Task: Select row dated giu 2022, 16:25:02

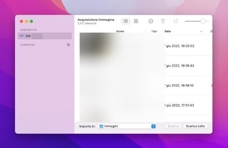Action: tap(144, 46)
